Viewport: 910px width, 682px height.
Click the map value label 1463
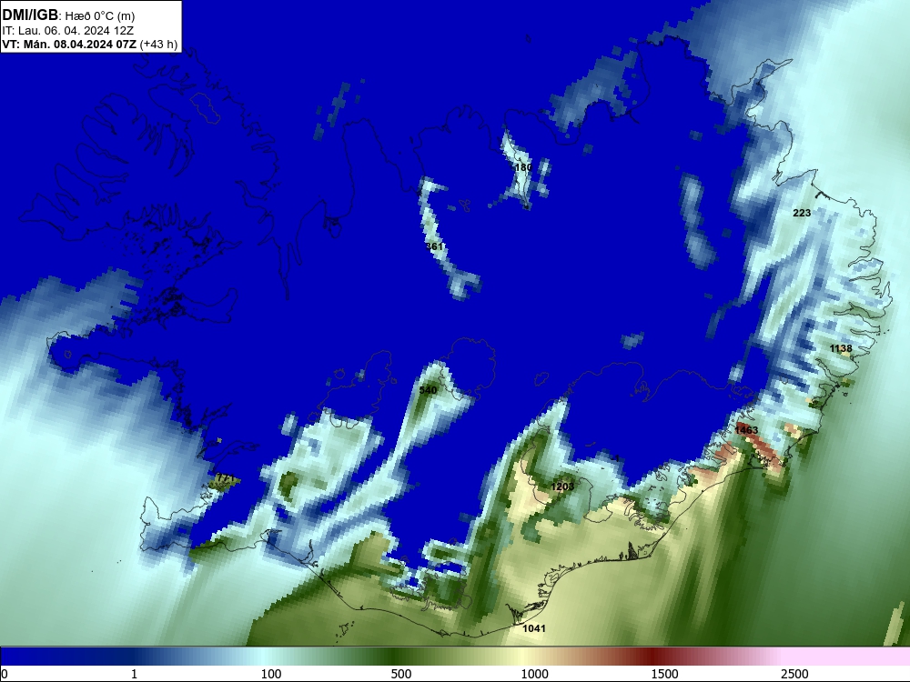746,430
